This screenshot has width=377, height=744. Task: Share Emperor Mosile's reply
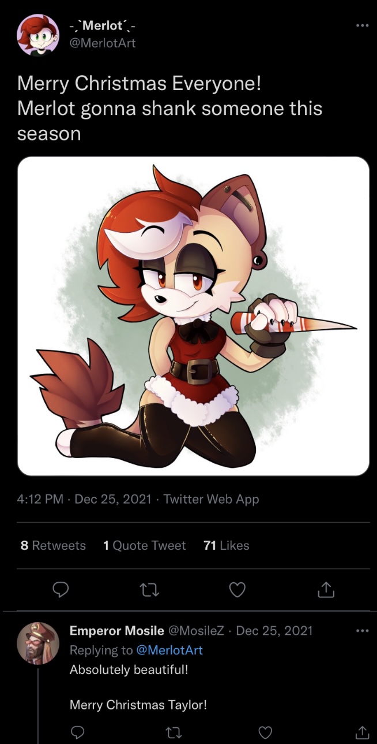(361, 732)
